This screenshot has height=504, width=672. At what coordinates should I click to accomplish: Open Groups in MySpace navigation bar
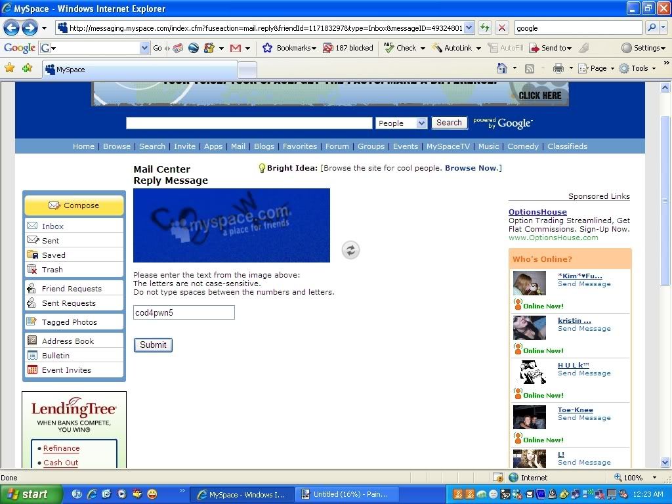pos(371,146)
